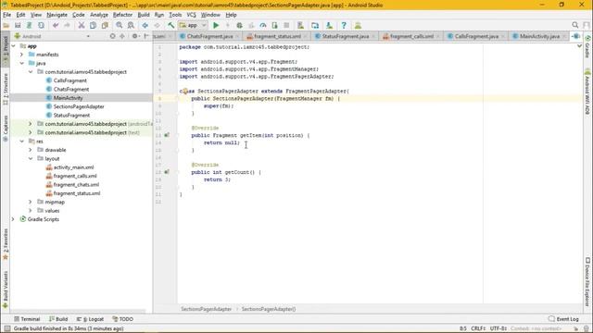This screenshot has width=593, height=333.
Task: Click the Copy icon in toolbar
Action: pos(93,25)
